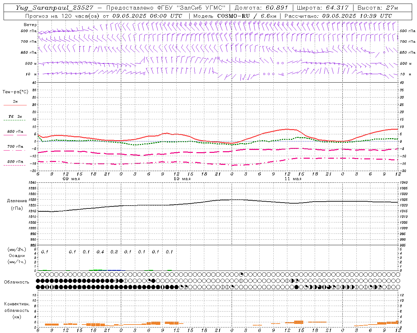Click the forecast text Прогноз на 120 часа(ов)
The width and height of the screenshot is (417, 333).
tap(63, 16)
